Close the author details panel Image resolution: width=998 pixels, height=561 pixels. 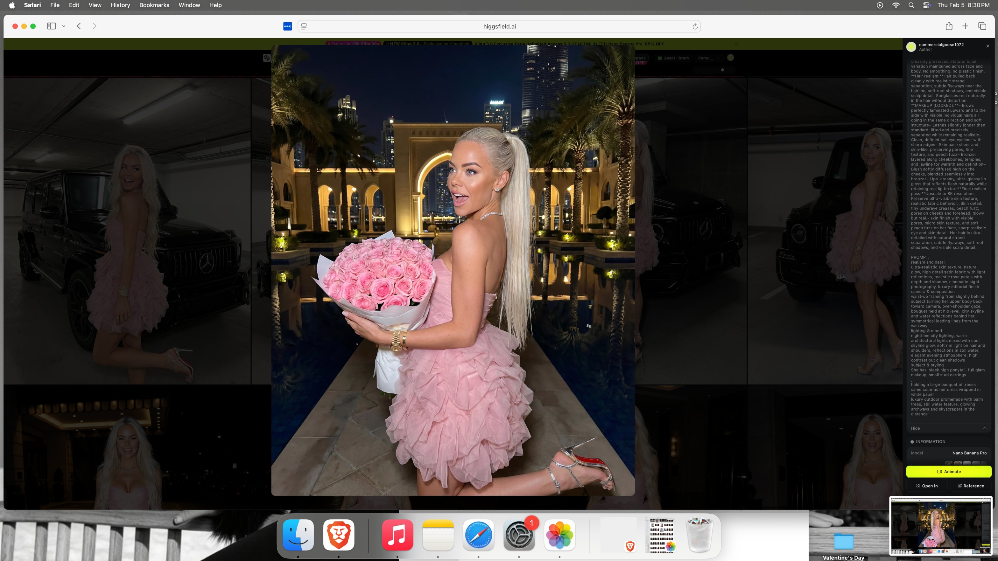[987, 46]
